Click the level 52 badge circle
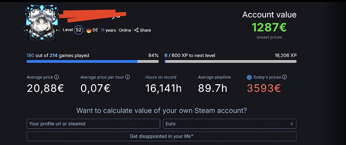Viewport: 346px width, 145px height. coord(79,30)
